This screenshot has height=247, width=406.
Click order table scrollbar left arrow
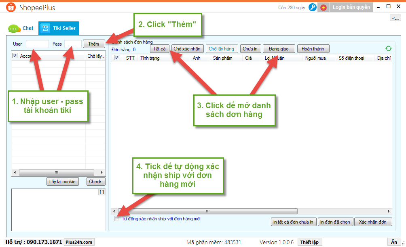click(114, 211)
